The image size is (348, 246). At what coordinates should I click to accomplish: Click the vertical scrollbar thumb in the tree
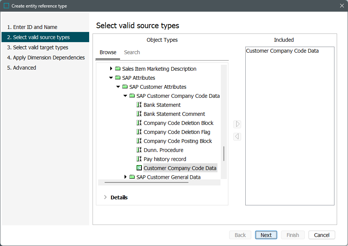pyautogui.click(x=224, y=153)
